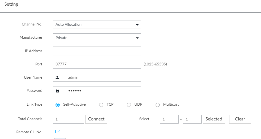Click the user icon in User Name field
Screen dimensions: 261x139
[57, 77]
